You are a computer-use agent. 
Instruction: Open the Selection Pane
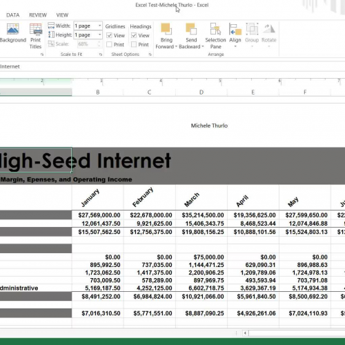coord(215,36)
